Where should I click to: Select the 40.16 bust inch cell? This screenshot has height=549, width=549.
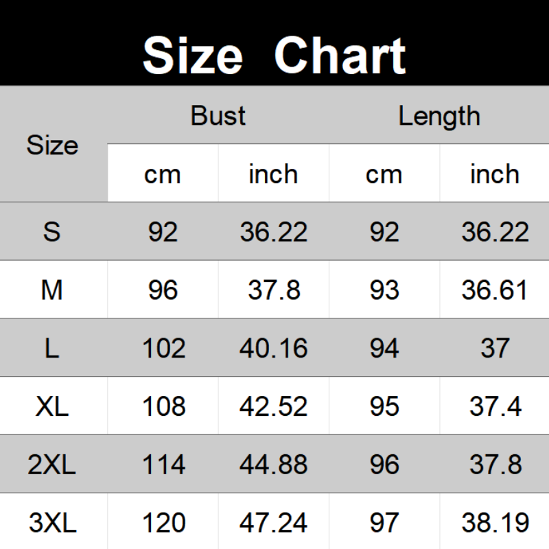click(x=274, y=349)
